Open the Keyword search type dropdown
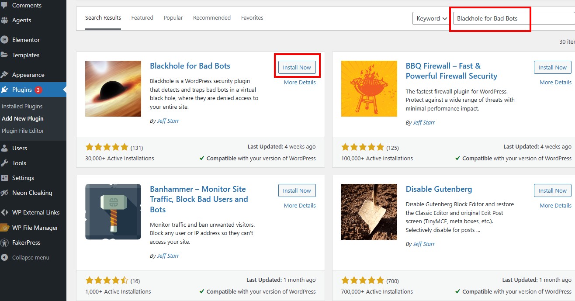Image resolution: width=575 pixels, height=301 pixels. click(432, 18)
